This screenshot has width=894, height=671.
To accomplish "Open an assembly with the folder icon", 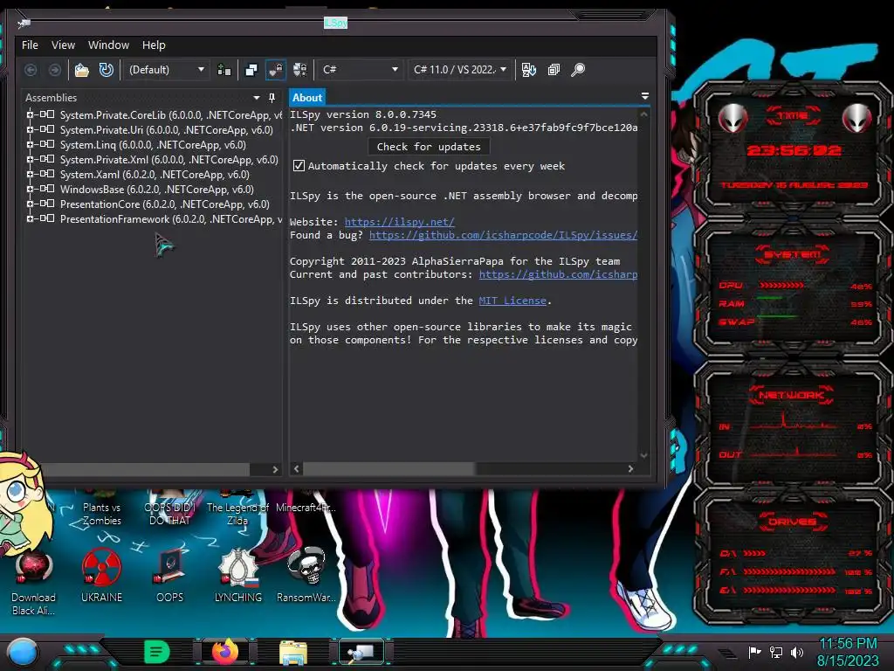I will tap(82, 70).
